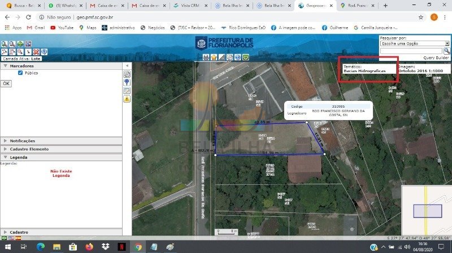The width and height of the screenshot is (452, 253).
Task: Click the OK button under Marcadores
Action: pyautogui.click(x=6, y=83)
